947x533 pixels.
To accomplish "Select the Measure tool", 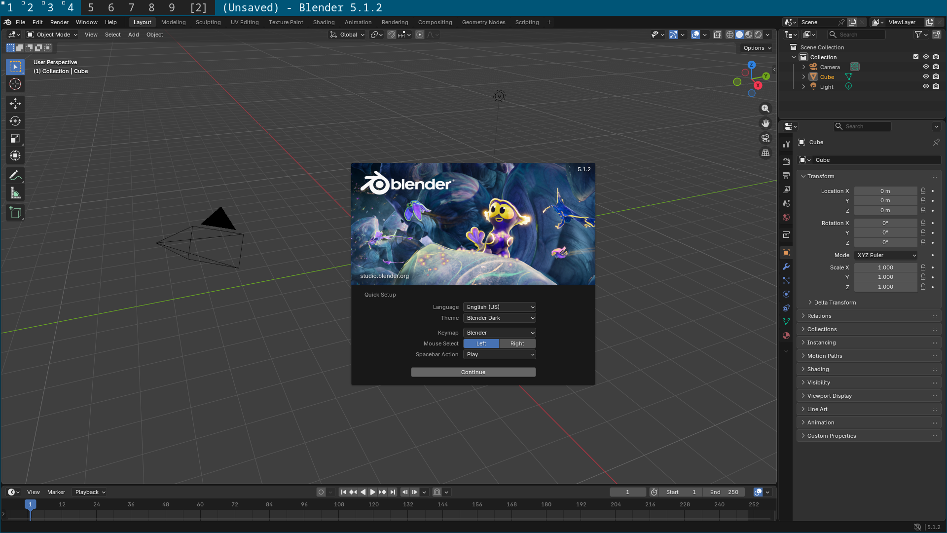I will click(15, 193).
